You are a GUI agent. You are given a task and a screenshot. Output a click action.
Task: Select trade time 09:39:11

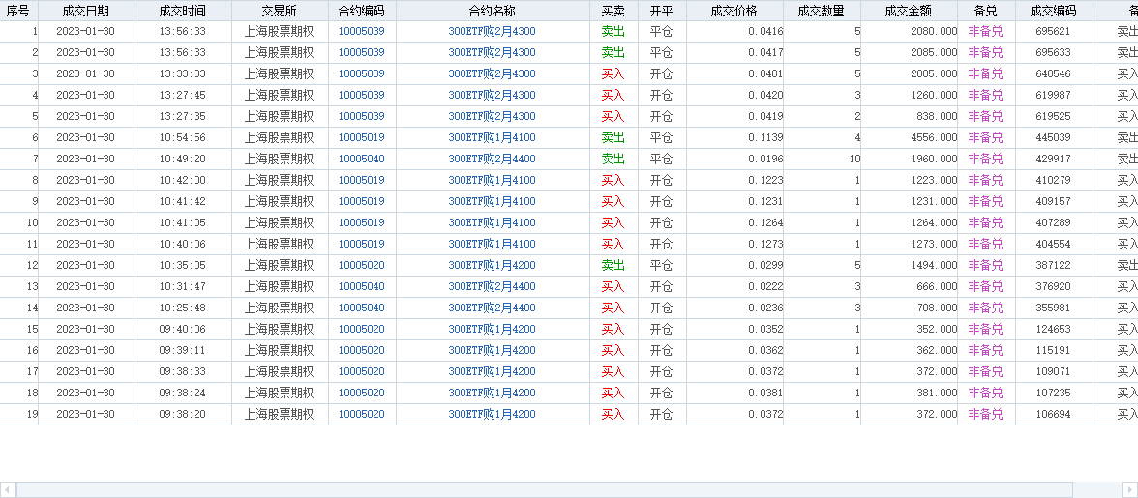182,350
